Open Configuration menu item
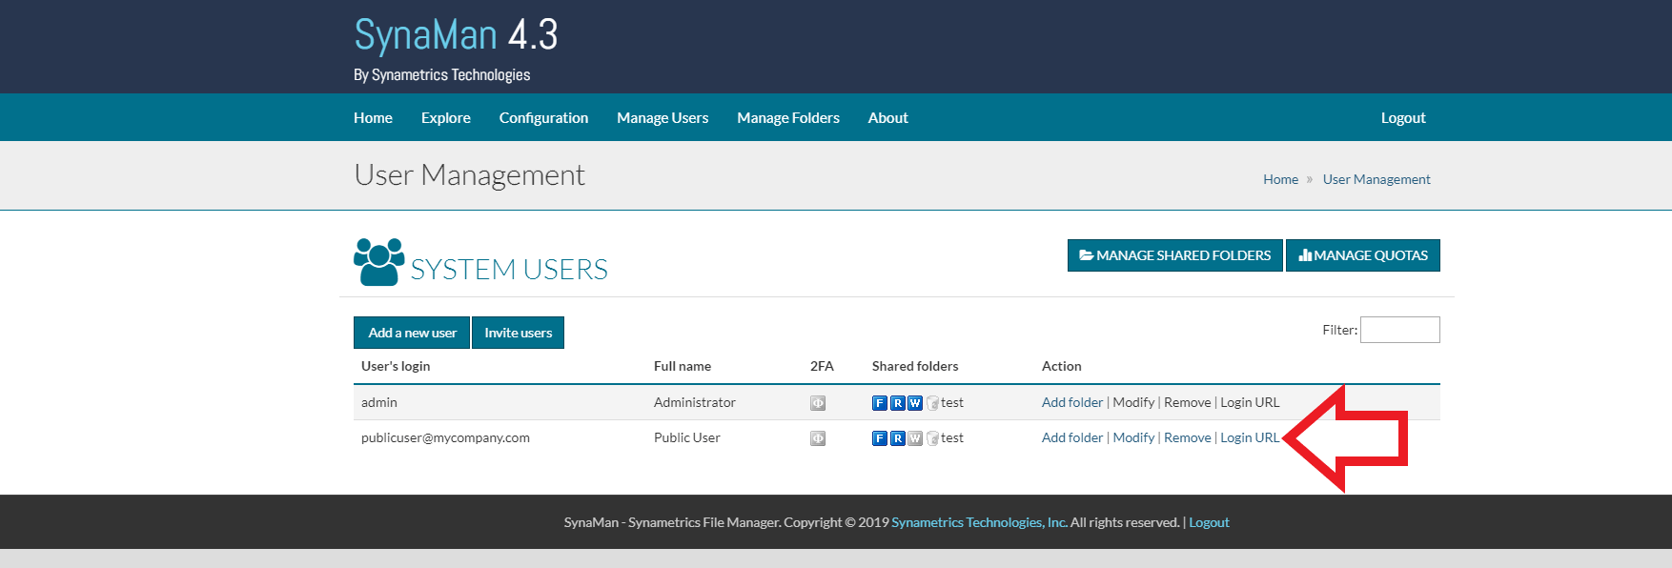 pos(543,118)
